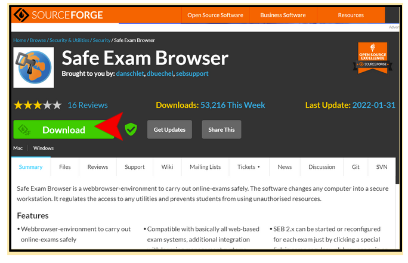Go to Security & Utilities breadcrumb

tap(70, 40)
